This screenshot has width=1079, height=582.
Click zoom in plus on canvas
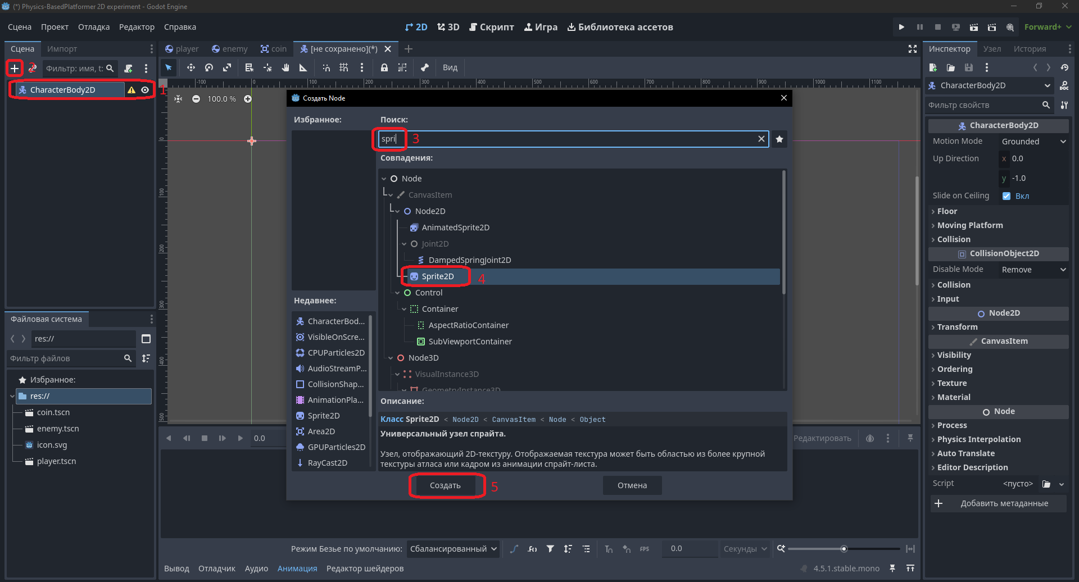(x=248, y=99)
